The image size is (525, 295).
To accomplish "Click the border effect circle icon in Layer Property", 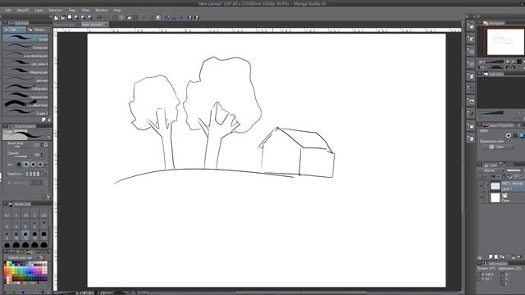I will (x=509, y=135).
